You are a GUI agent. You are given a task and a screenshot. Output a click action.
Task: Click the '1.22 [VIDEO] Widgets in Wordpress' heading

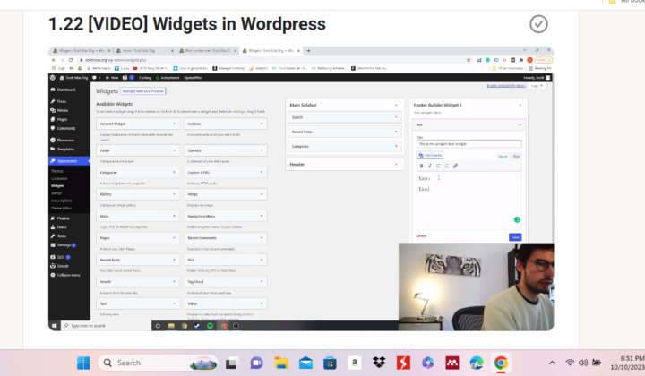pyautogui.click(x=187, y=24)
